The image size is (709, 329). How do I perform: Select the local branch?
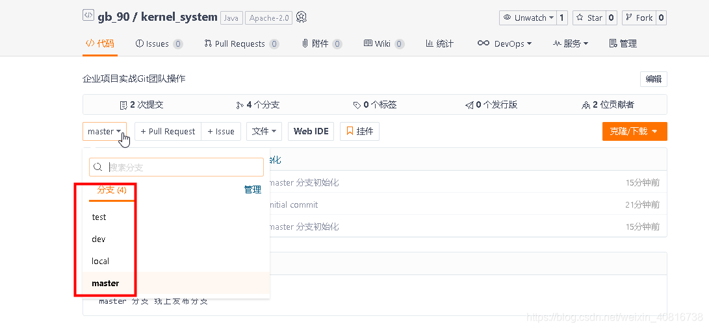176,262
